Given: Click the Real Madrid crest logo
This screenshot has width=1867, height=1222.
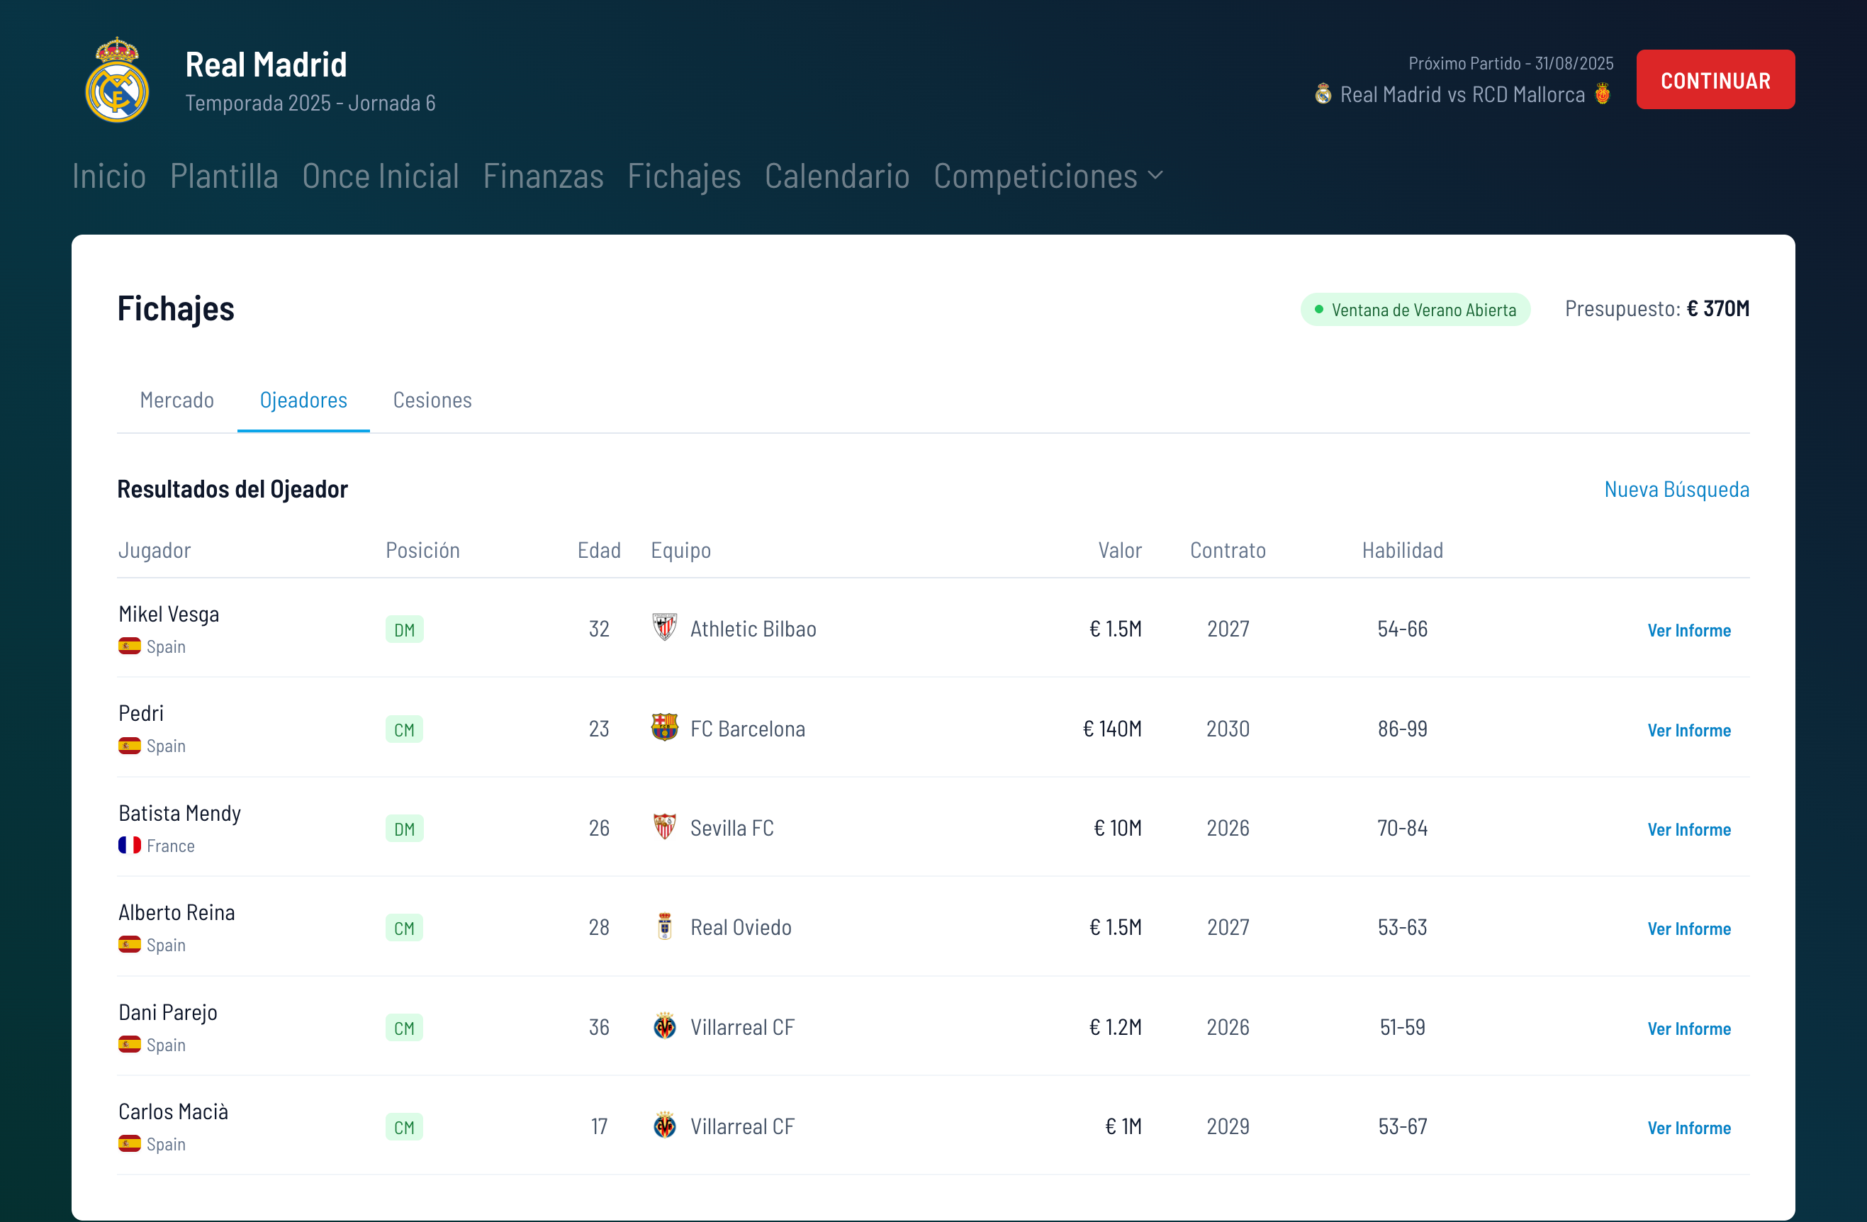Looking at the screenshot, I should pyautogui.click(x=117, y=80).
